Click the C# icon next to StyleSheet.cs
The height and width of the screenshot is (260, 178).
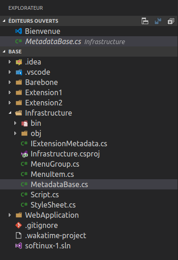point(24,205)
